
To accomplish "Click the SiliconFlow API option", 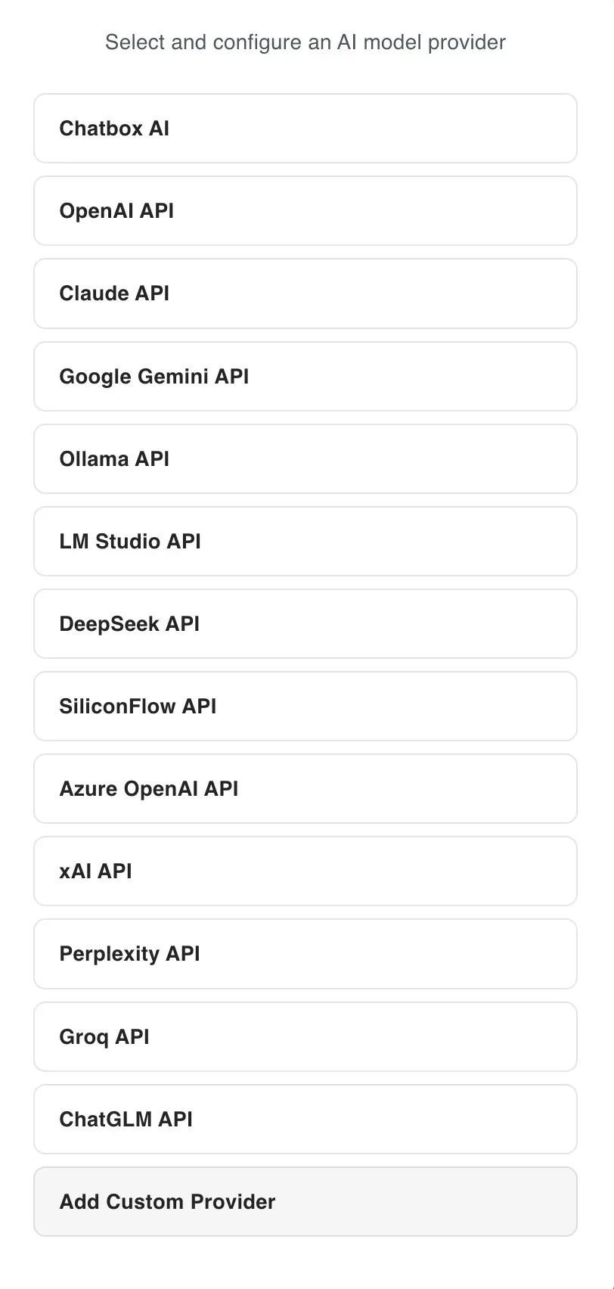I will 305,707.
